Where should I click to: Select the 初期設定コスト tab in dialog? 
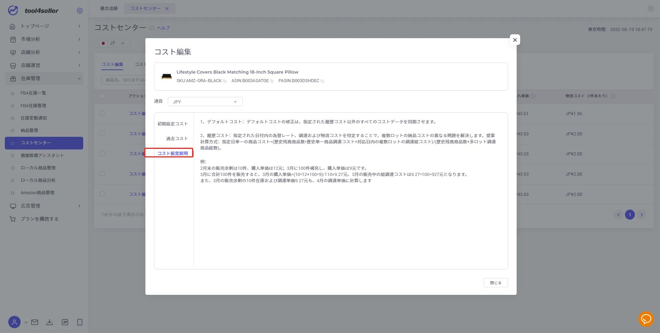(173, 124)
